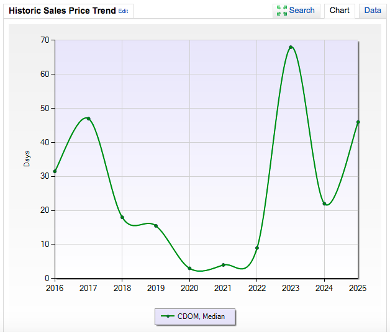Viewport: 390px width, 332px height.
Task: Select the 2021 data point
Action: [224, 265]
